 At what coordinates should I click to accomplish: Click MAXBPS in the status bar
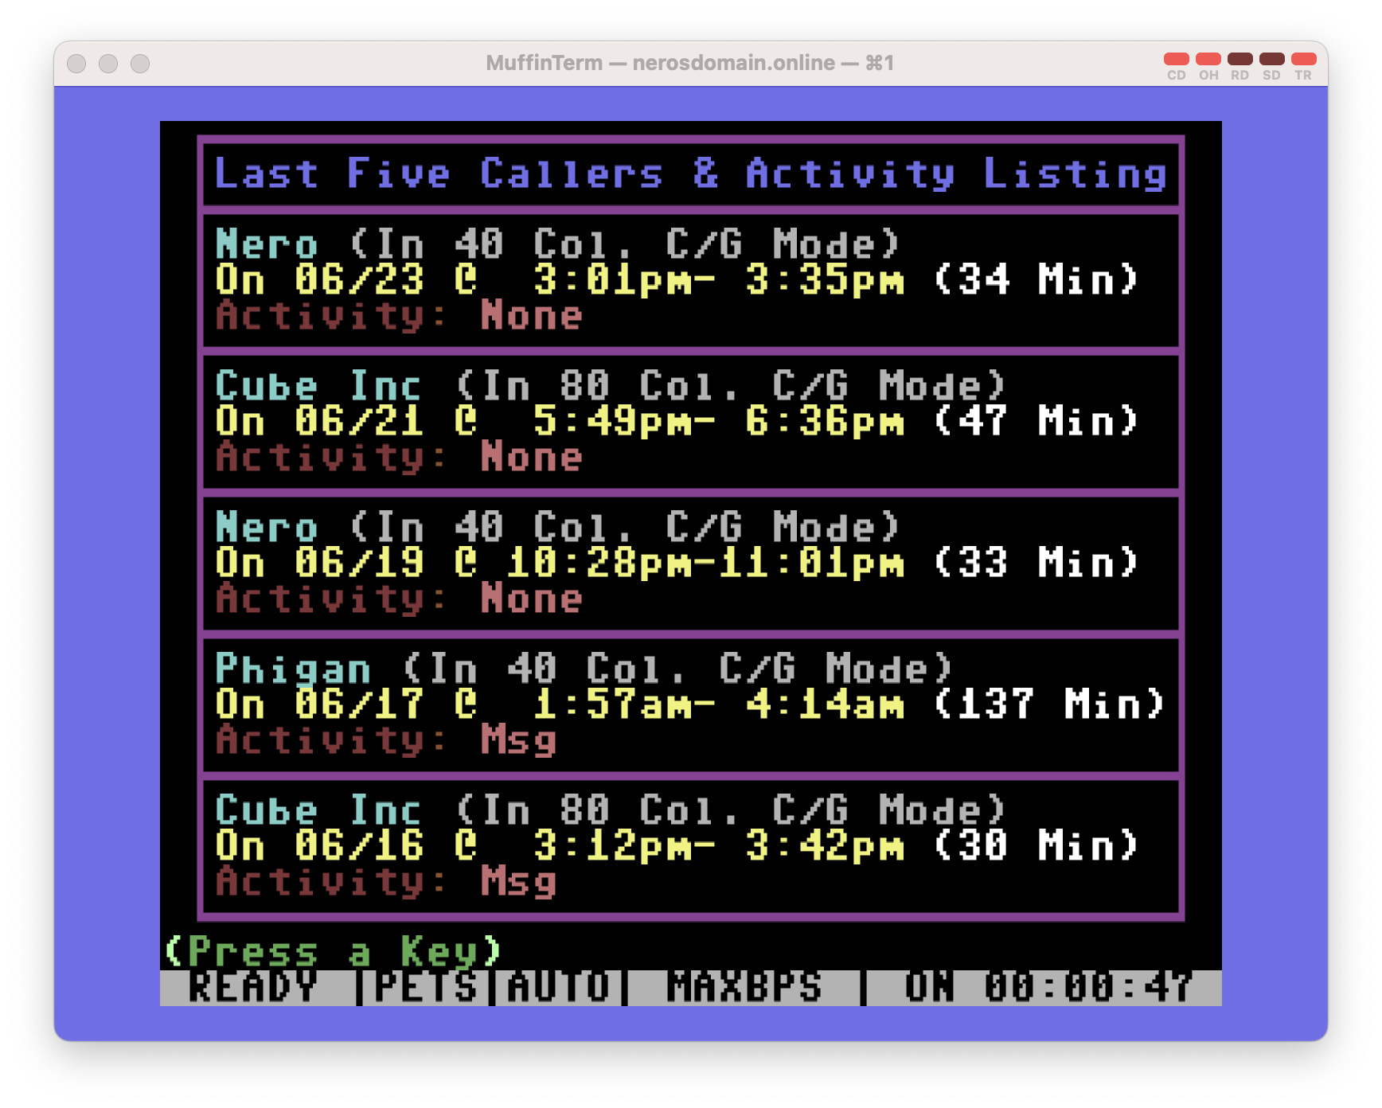coord(744,987)
